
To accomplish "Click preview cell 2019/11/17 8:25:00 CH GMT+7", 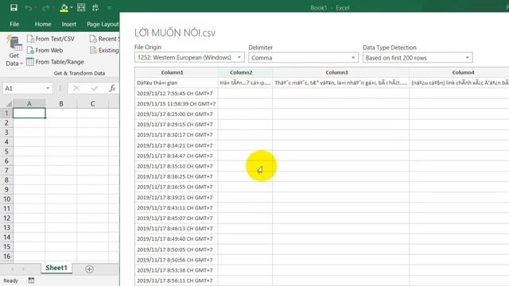I will [x=177, y=114].
